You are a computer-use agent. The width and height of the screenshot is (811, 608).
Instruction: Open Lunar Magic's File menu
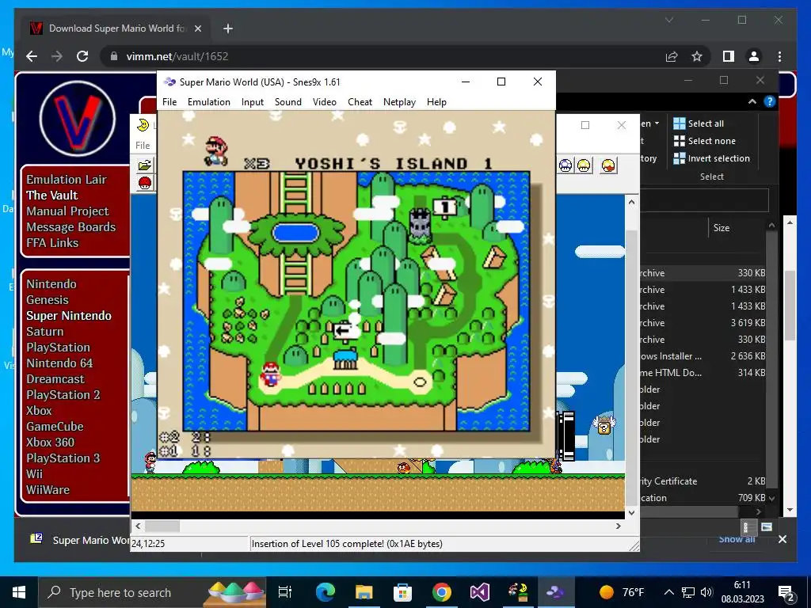[143, 146]
